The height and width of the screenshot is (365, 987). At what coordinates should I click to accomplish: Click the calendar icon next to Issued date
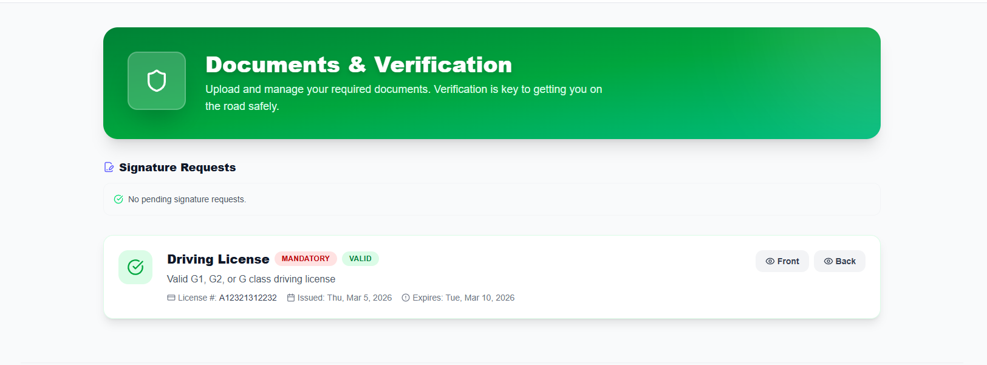click(291, 298)
